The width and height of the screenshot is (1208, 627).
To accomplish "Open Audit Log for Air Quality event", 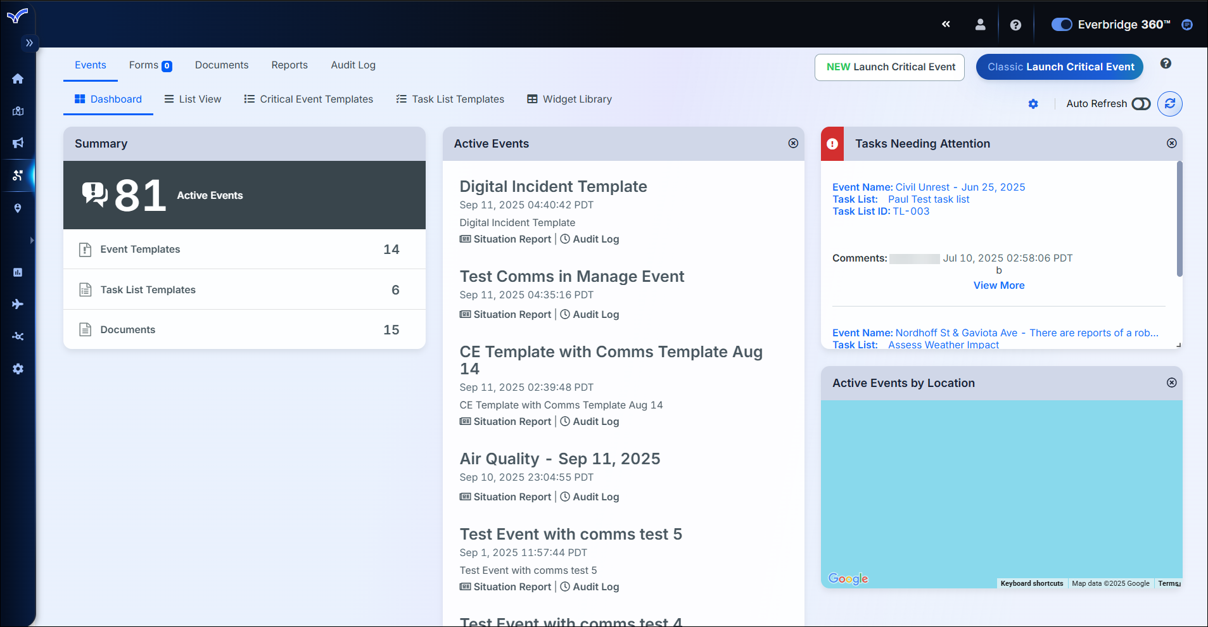I will [x=590, y=497].
